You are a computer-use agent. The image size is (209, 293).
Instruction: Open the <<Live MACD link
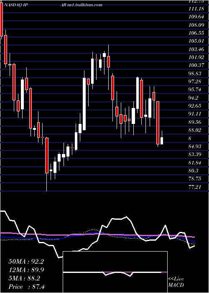point(176,282)
